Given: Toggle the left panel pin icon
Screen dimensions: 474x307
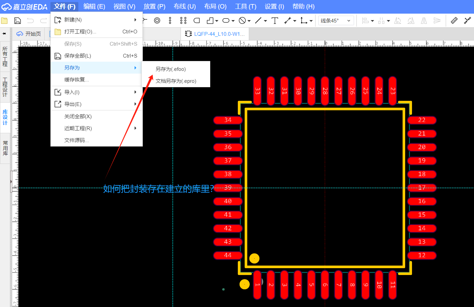Looking at the screenshot, I should 4,34.
